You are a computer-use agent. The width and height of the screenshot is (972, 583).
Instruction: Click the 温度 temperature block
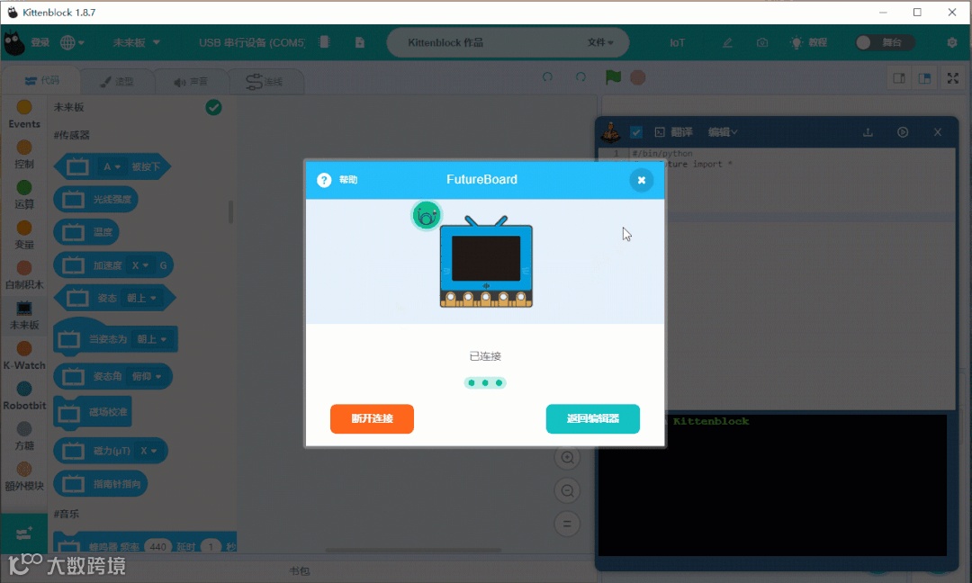point(86,232)
